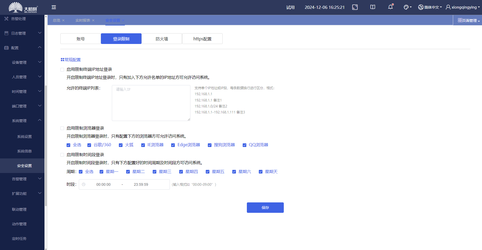Image resolution: width=482 pixels, height=250 pixels.
Task: Toggle fullscreen mode icon
Action: (355, 7)
